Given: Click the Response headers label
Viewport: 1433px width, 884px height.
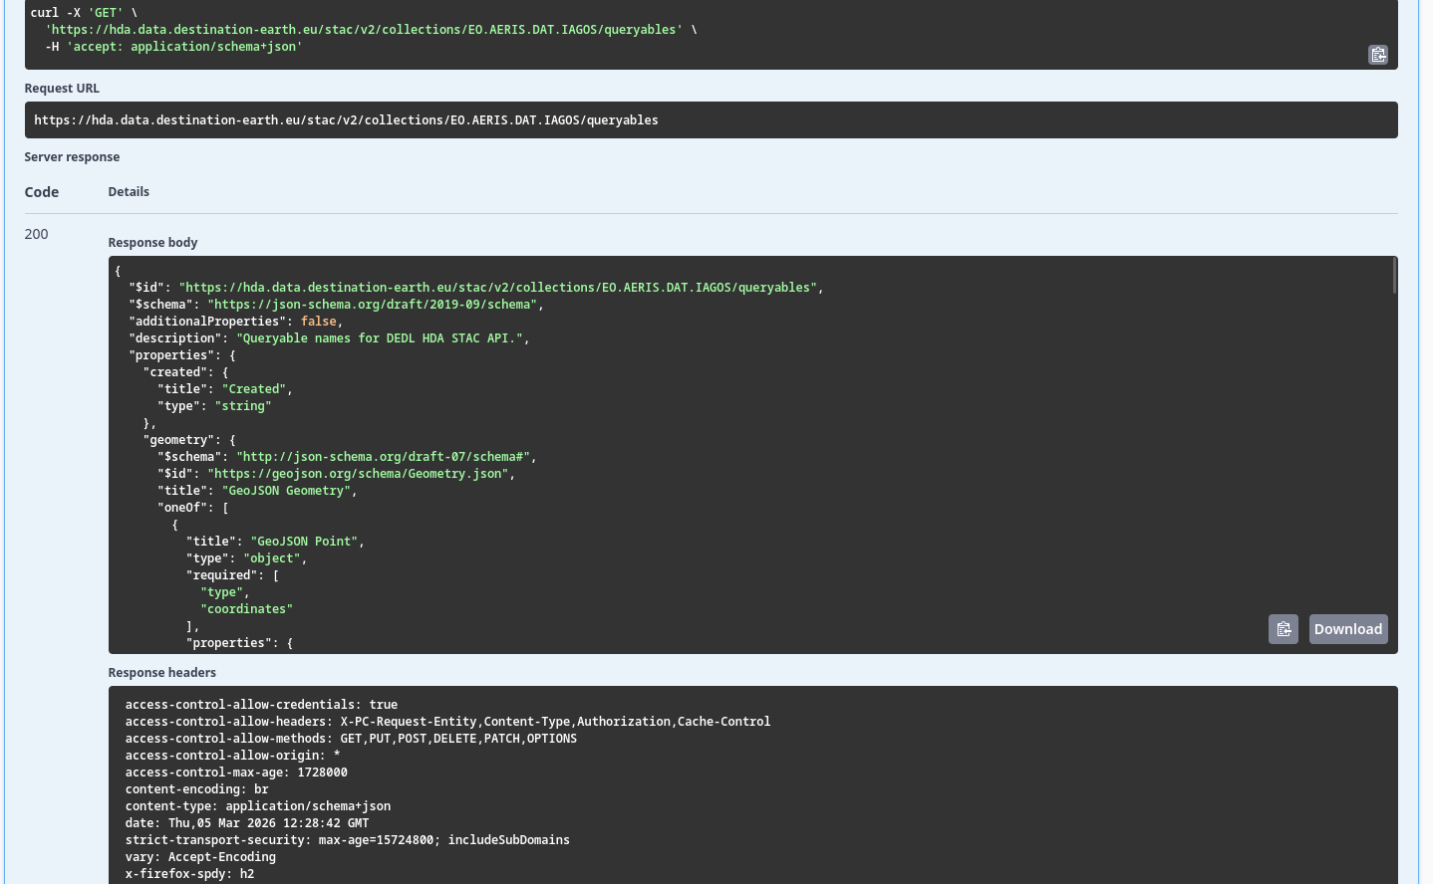Looking at the screenshot, I should (x=161, y=672).
